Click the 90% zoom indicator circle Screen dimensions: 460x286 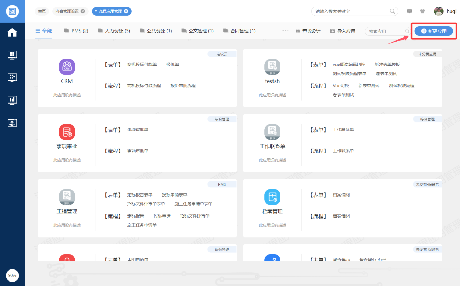(12, 275)
